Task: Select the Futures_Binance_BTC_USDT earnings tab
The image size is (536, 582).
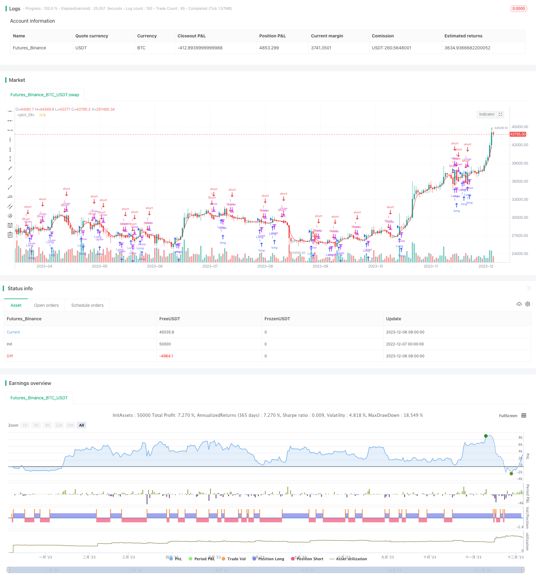Action: (39, 398)
